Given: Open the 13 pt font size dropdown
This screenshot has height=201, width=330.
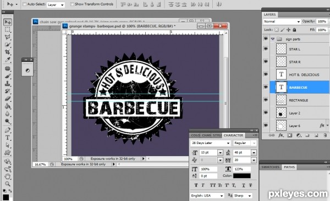Looking at the screenshot, I should coord(220,153).
